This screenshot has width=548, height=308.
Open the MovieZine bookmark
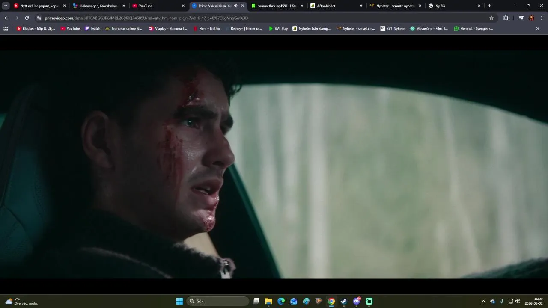pyautogui.click(x=429, y=29)
